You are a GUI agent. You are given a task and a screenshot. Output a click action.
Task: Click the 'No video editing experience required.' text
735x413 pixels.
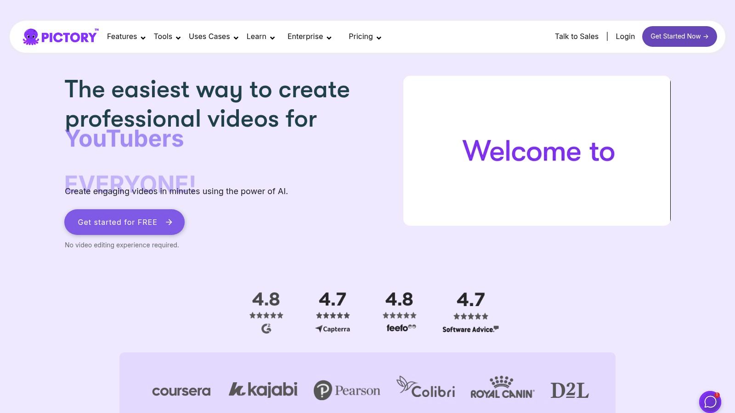tap(122, 245)
